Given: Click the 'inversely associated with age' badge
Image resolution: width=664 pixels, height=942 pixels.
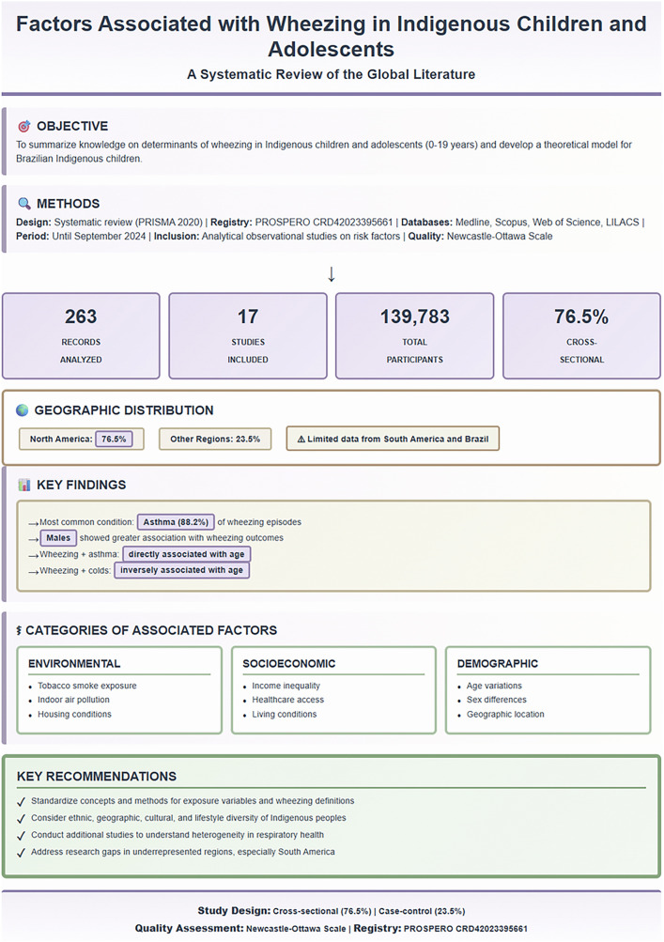Looking at the screenshot, I should coord(181,570).
